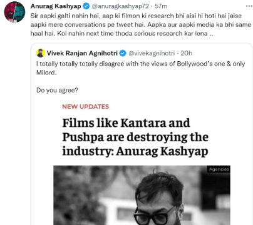
Task: Click the 57m tweet timestamp
Action: coord(161,6)
